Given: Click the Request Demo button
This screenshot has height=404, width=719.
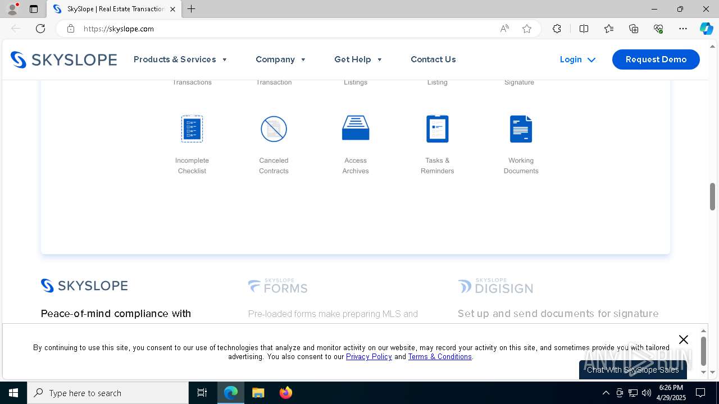Looking at the screenshot, I should [656, 59].
